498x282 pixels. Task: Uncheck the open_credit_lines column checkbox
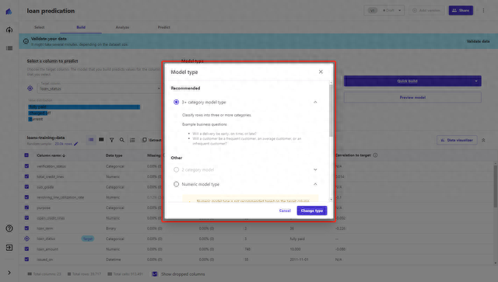coord(26,218)
